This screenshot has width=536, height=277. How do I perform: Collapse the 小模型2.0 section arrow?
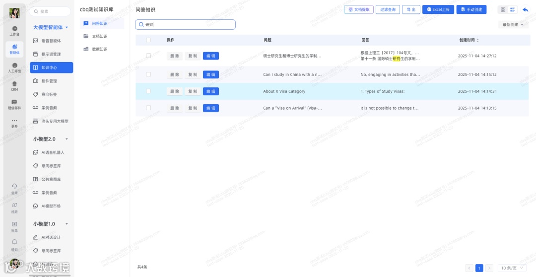click(x=67, y=139)
